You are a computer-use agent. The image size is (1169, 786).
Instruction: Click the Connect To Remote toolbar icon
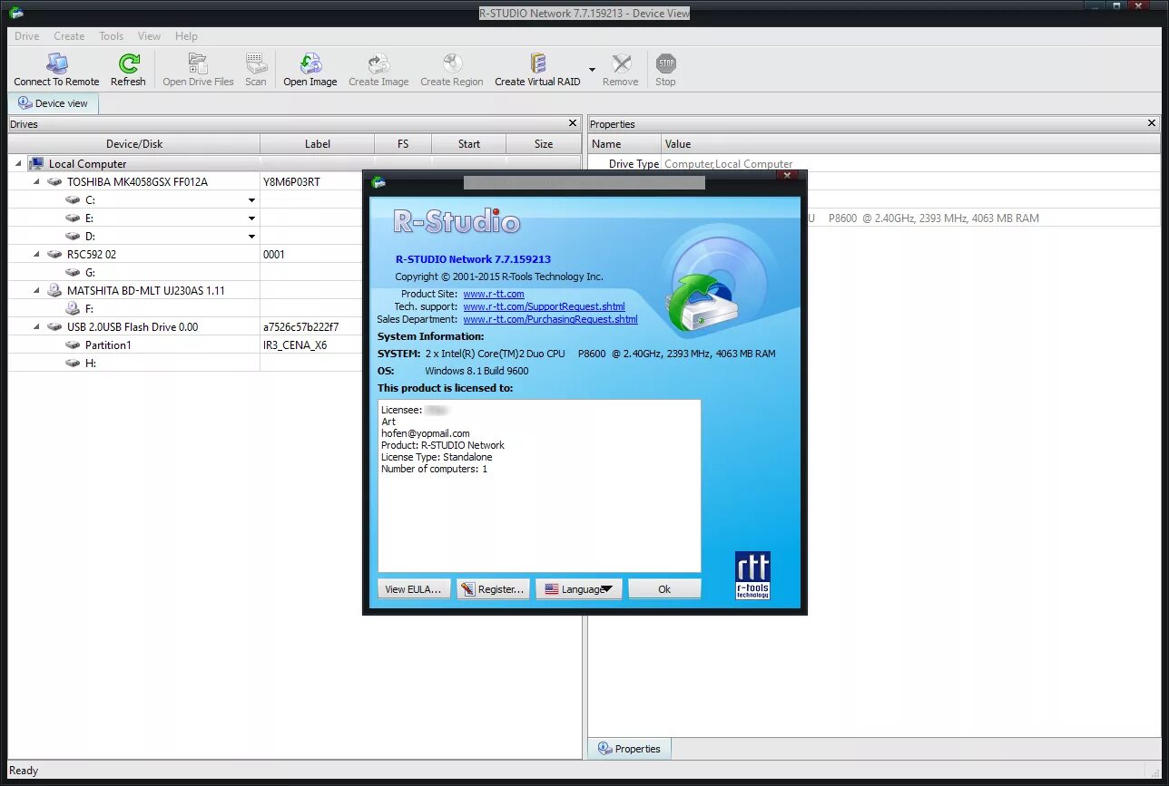coord(57,63)
